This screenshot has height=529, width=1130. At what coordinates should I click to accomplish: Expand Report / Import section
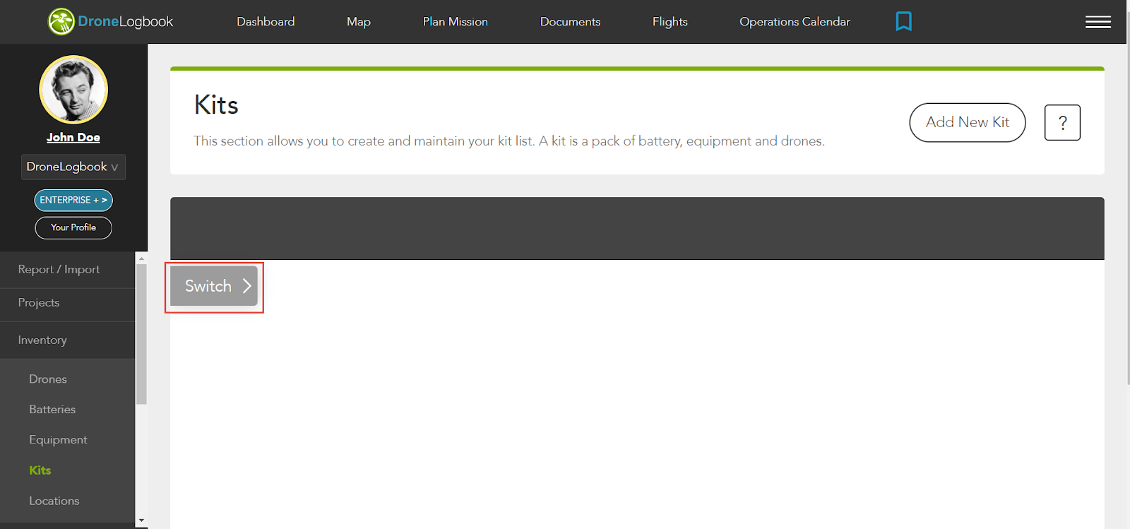pos(67,269)
